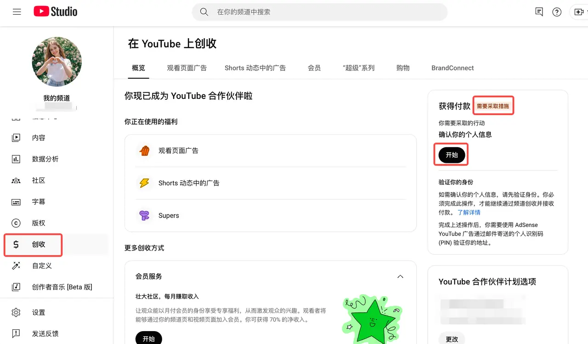This screenshot has width=588, height=344.
Task: Go to the 购物 tab
Action: coord(403,68)
